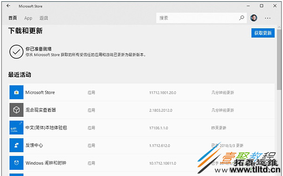This screenshot has height=176, width=283.
Task: Click 几分钟前更新 in 混合现实查看器 row
Action: (x=223, y=110)
